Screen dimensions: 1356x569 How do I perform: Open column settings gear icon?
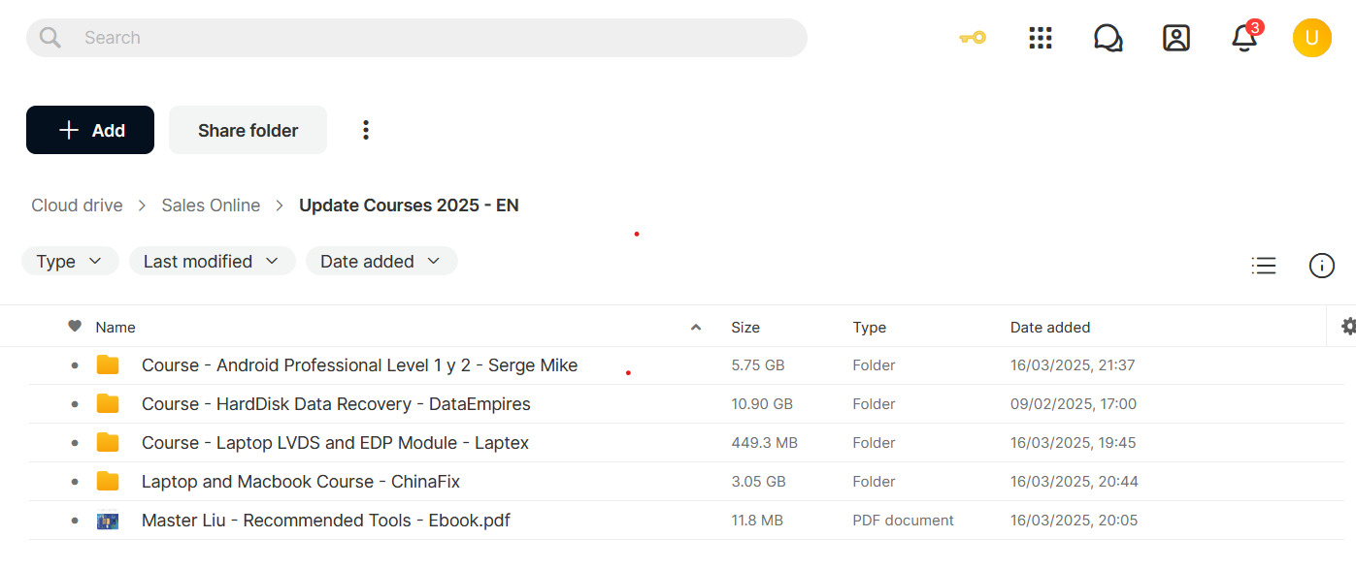1348,327
